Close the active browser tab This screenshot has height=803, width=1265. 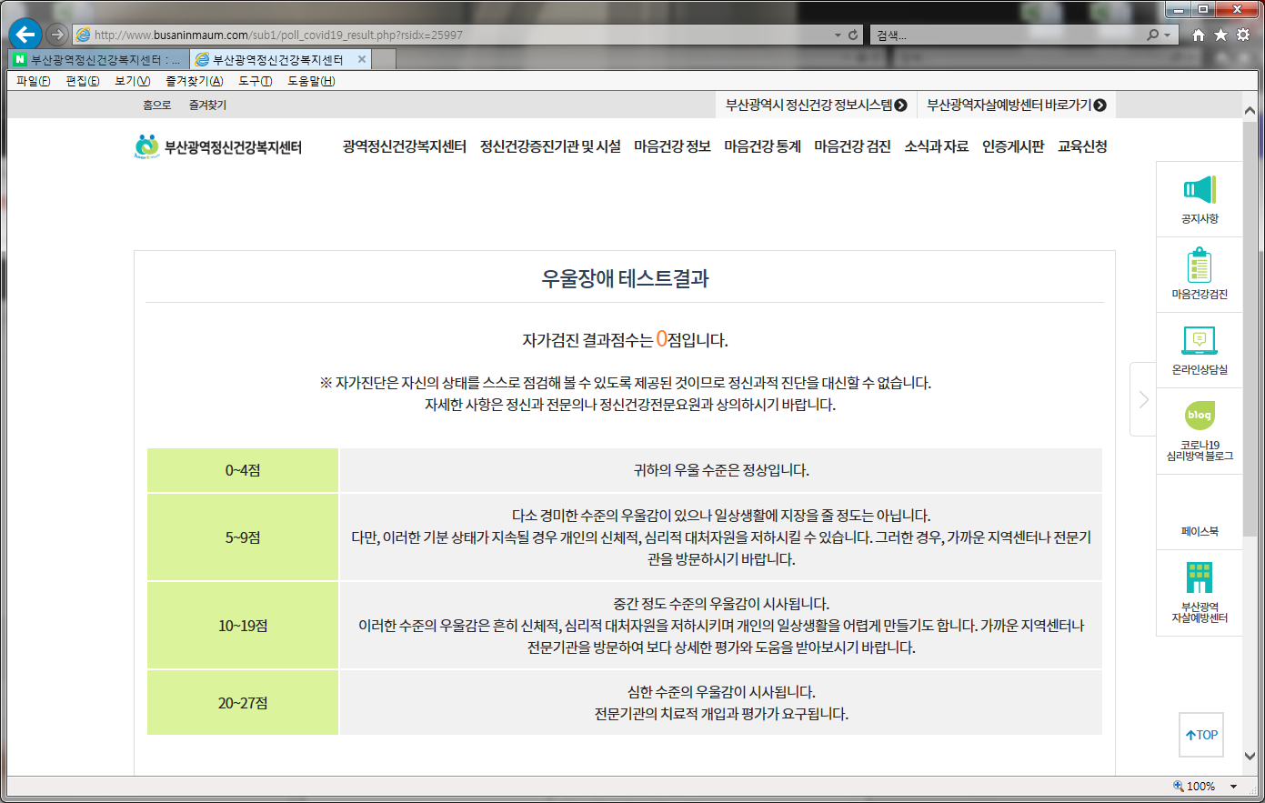362,59
